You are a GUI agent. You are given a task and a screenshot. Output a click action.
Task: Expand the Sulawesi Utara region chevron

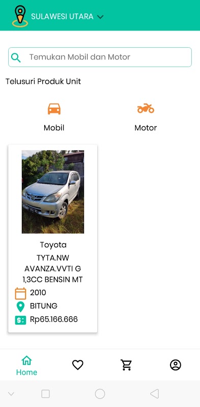click(x=100, y=17)
